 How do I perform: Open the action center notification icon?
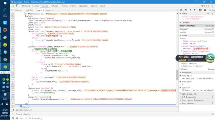click(5, 95)
